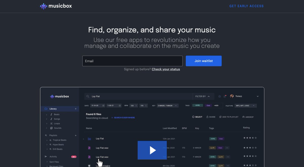
Task: Click the plus icon next to Library
Action: 75,109
